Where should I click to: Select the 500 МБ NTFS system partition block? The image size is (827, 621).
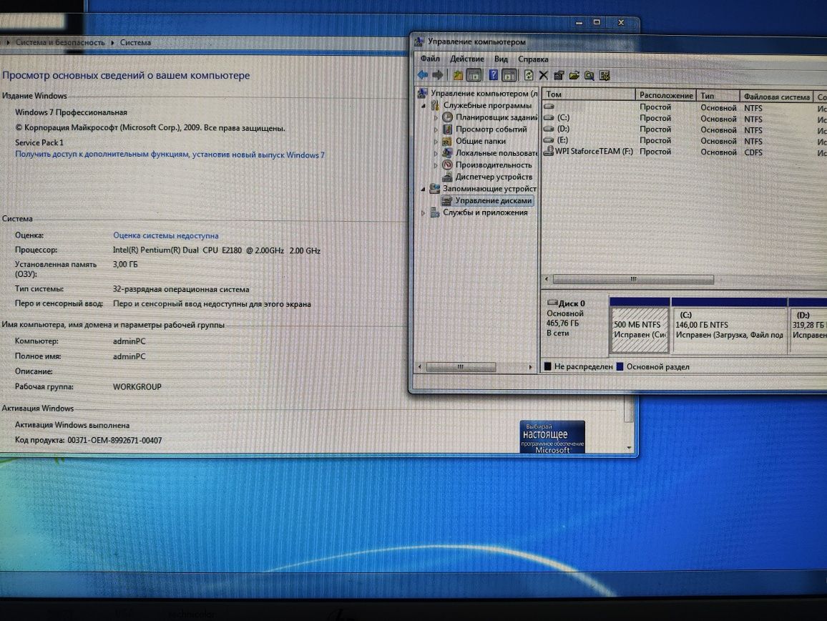[x=640, y=330]
